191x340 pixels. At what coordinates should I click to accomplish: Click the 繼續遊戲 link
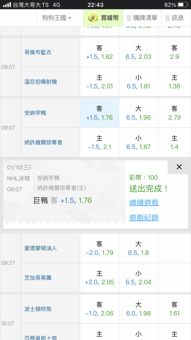click(144, 203)
